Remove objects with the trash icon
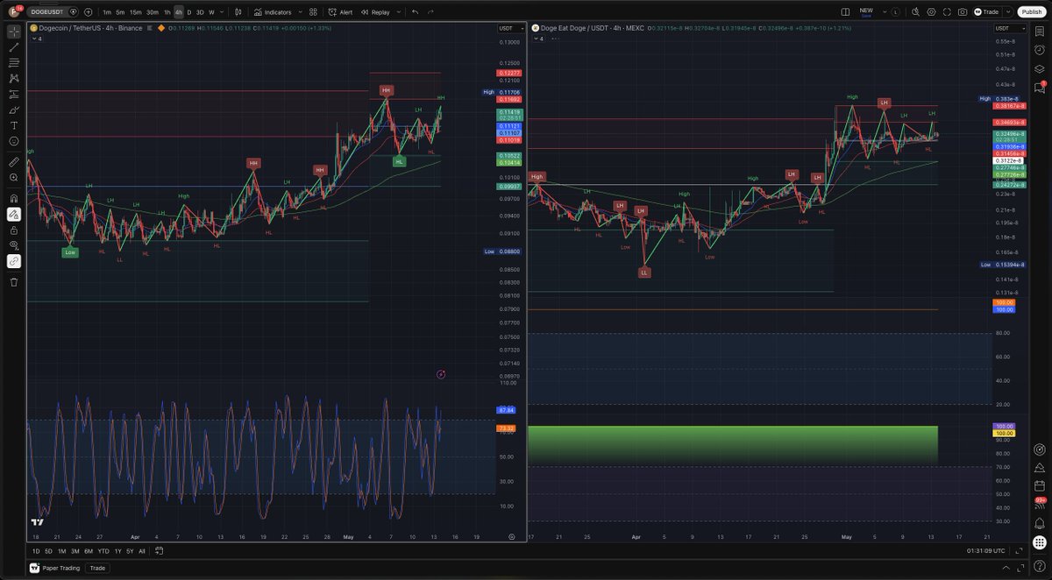The image size is (1052, 580). click(14, 282)
